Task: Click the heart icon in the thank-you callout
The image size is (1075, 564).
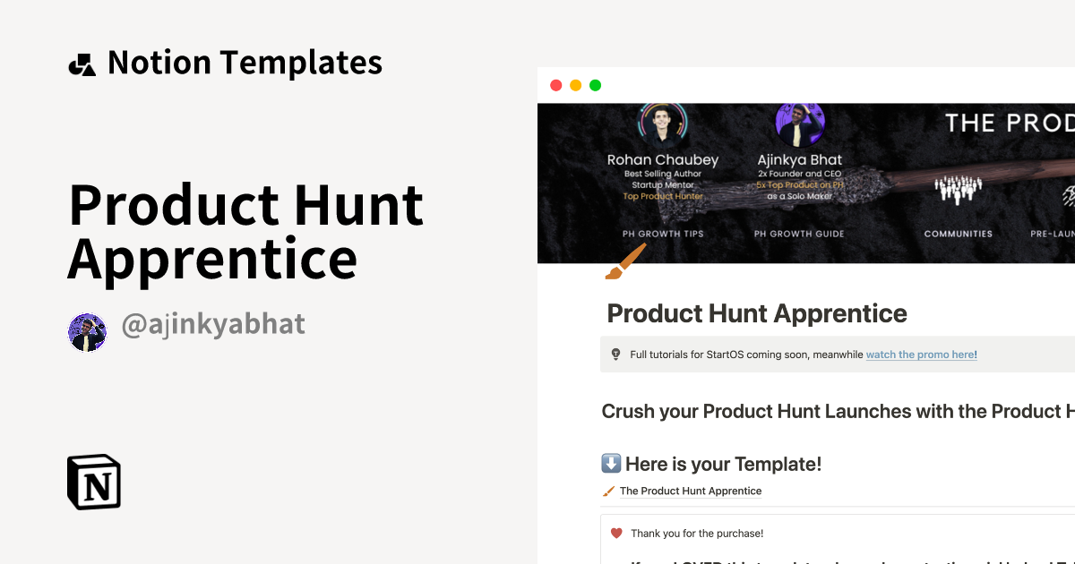Action: point(615,532)
